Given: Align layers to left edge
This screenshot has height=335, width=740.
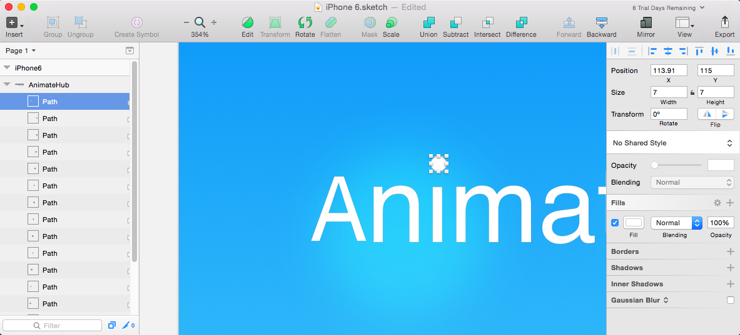Looking at the screenshot, I should click(652, 51).
